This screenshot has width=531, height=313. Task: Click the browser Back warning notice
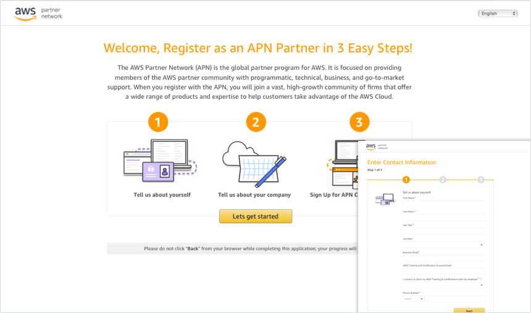click(232, 248)
